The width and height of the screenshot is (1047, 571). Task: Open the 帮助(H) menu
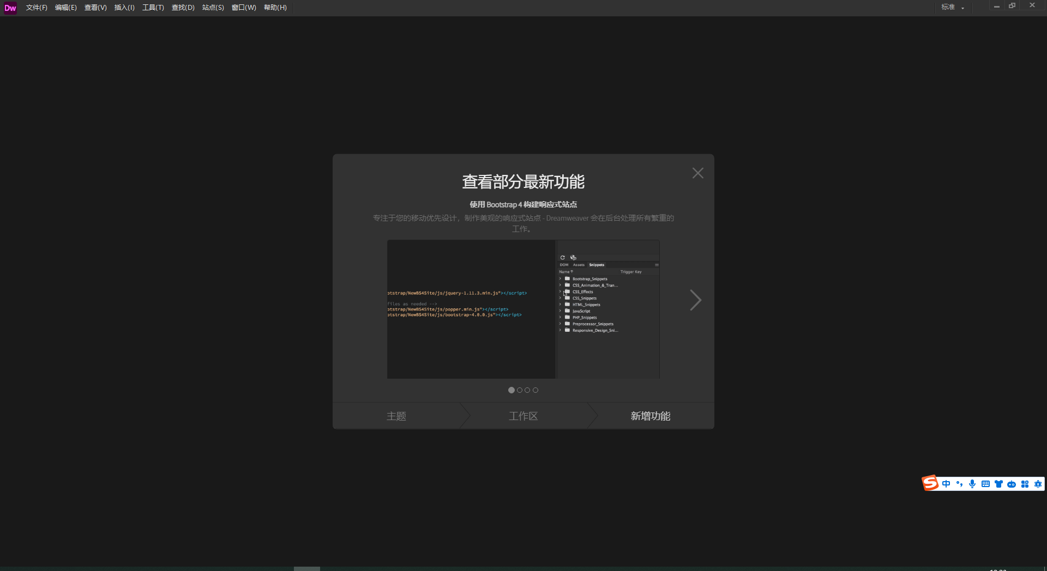[275, 8]
